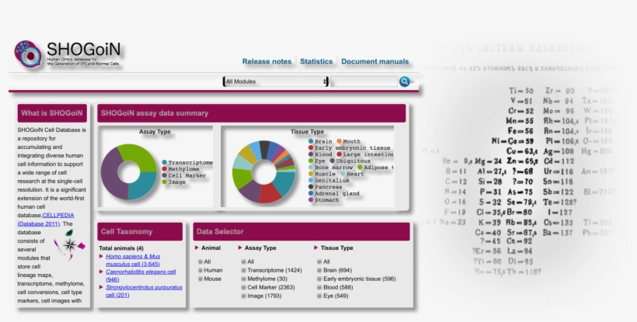
Task: Click Bone marrow legend entry
Action: tap(331, 168)
